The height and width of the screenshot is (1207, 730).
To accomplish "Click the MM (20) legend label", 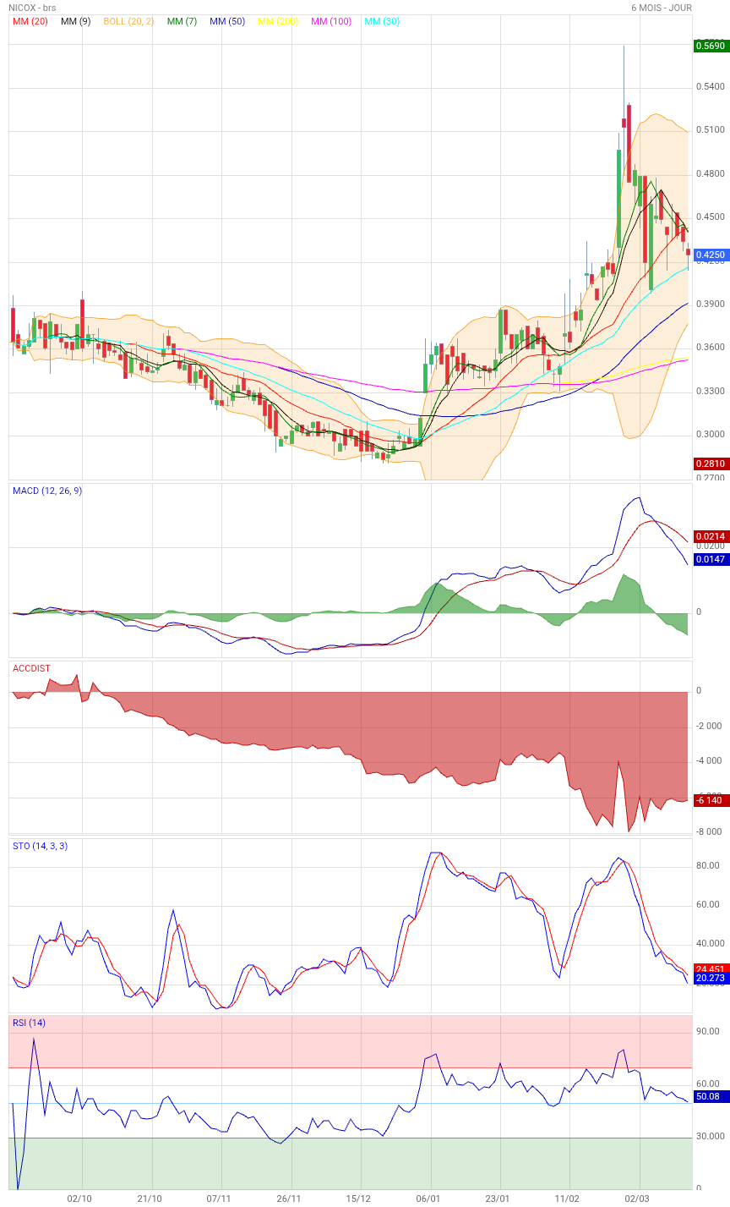I will click(x=30, y=21).
